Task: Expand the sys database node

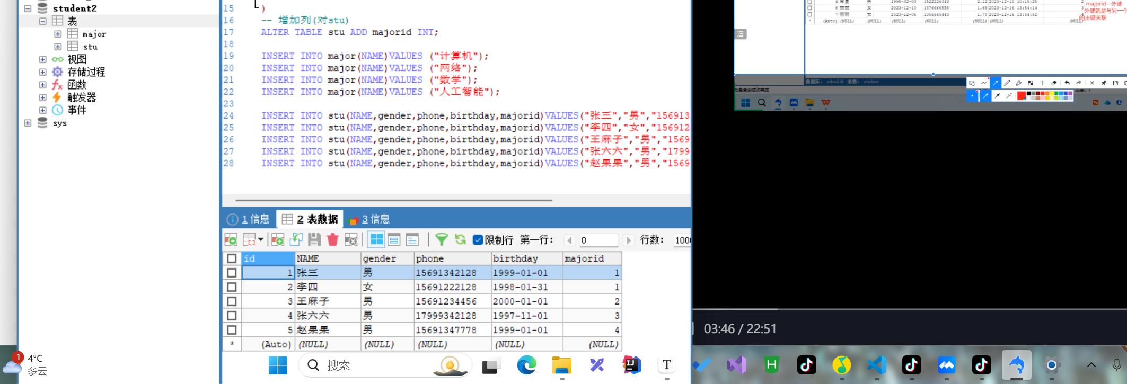Action: tap(28, 123)
